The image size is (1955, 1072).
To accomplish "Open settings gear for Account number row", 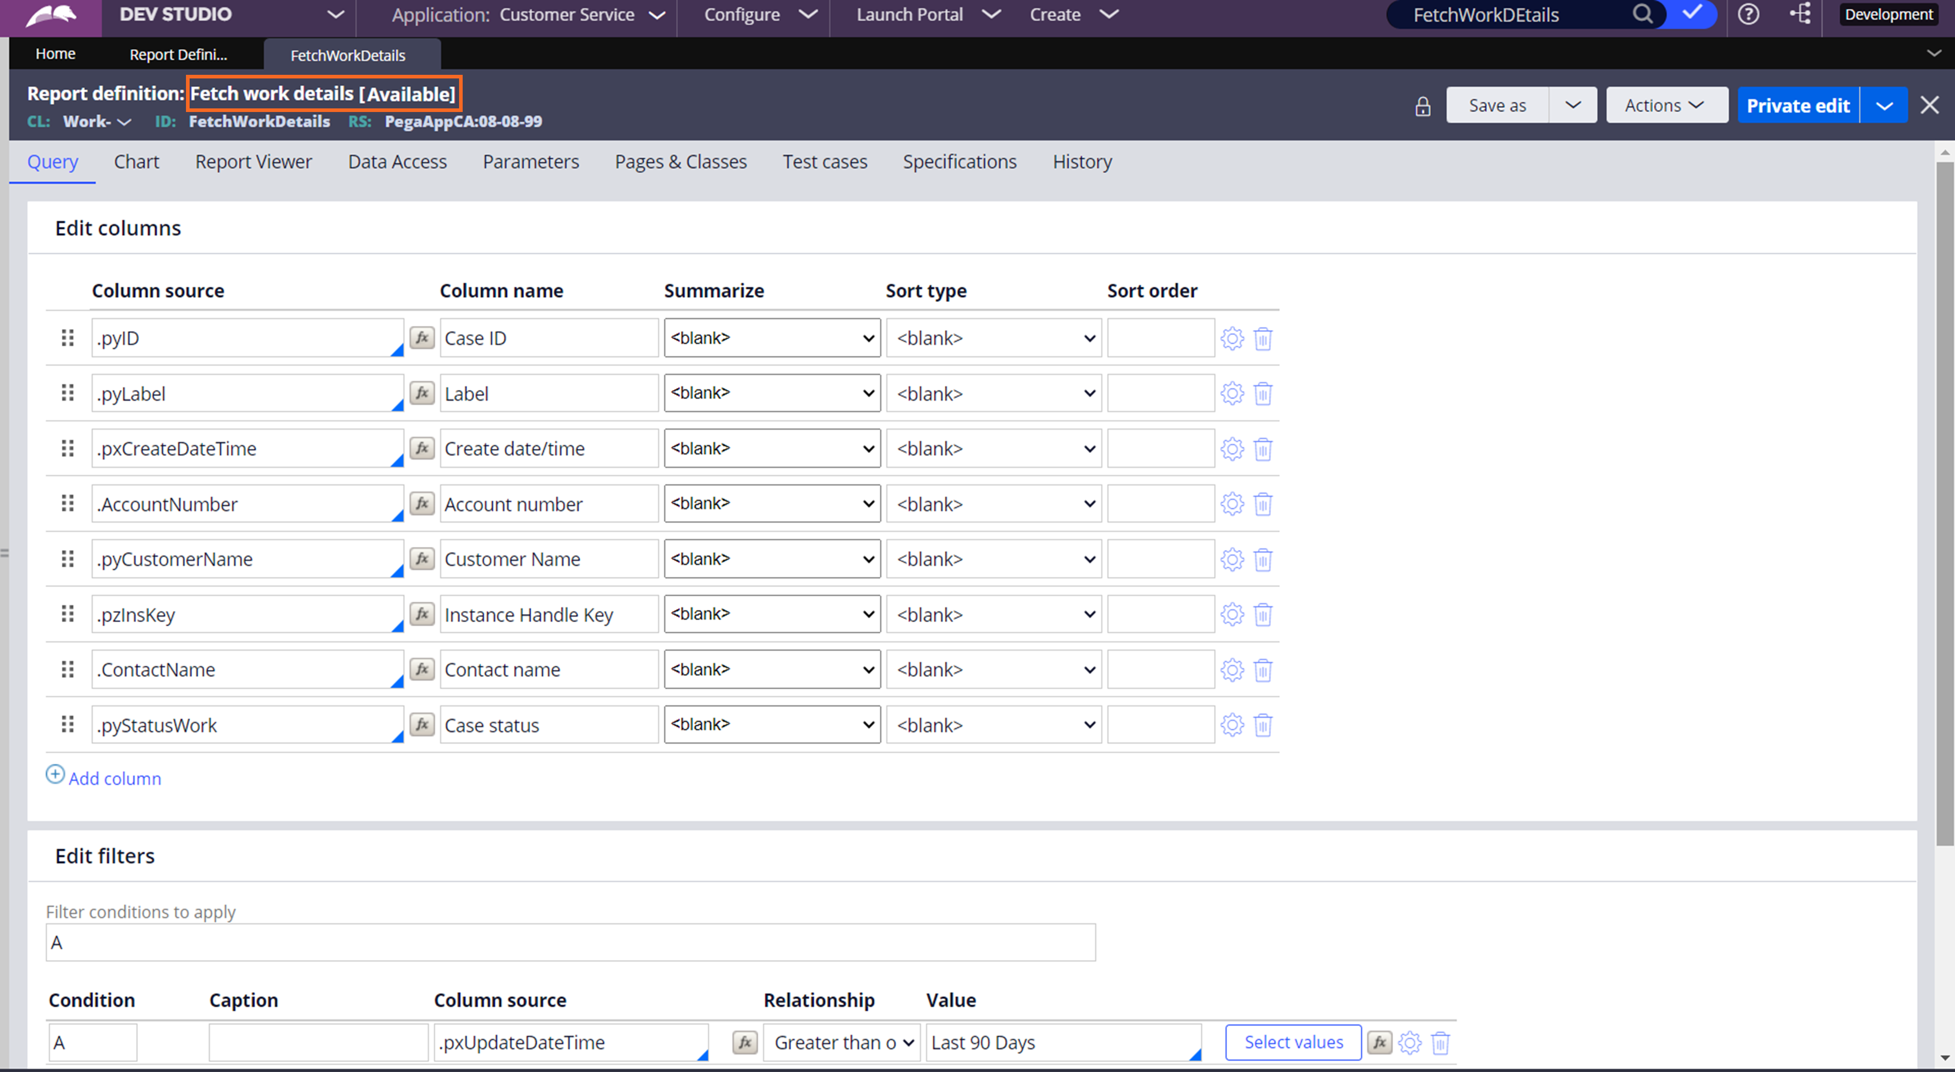I will 1232,505.
